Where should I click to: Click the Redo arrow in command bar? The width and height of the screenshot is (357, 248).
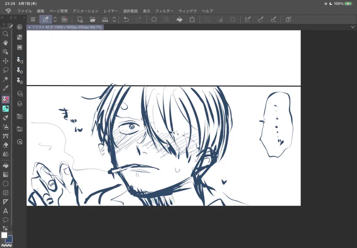click(139, 19)
